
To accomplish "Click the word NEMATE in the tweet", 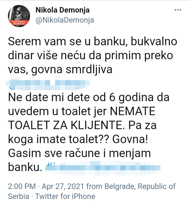I will point(132,111).
